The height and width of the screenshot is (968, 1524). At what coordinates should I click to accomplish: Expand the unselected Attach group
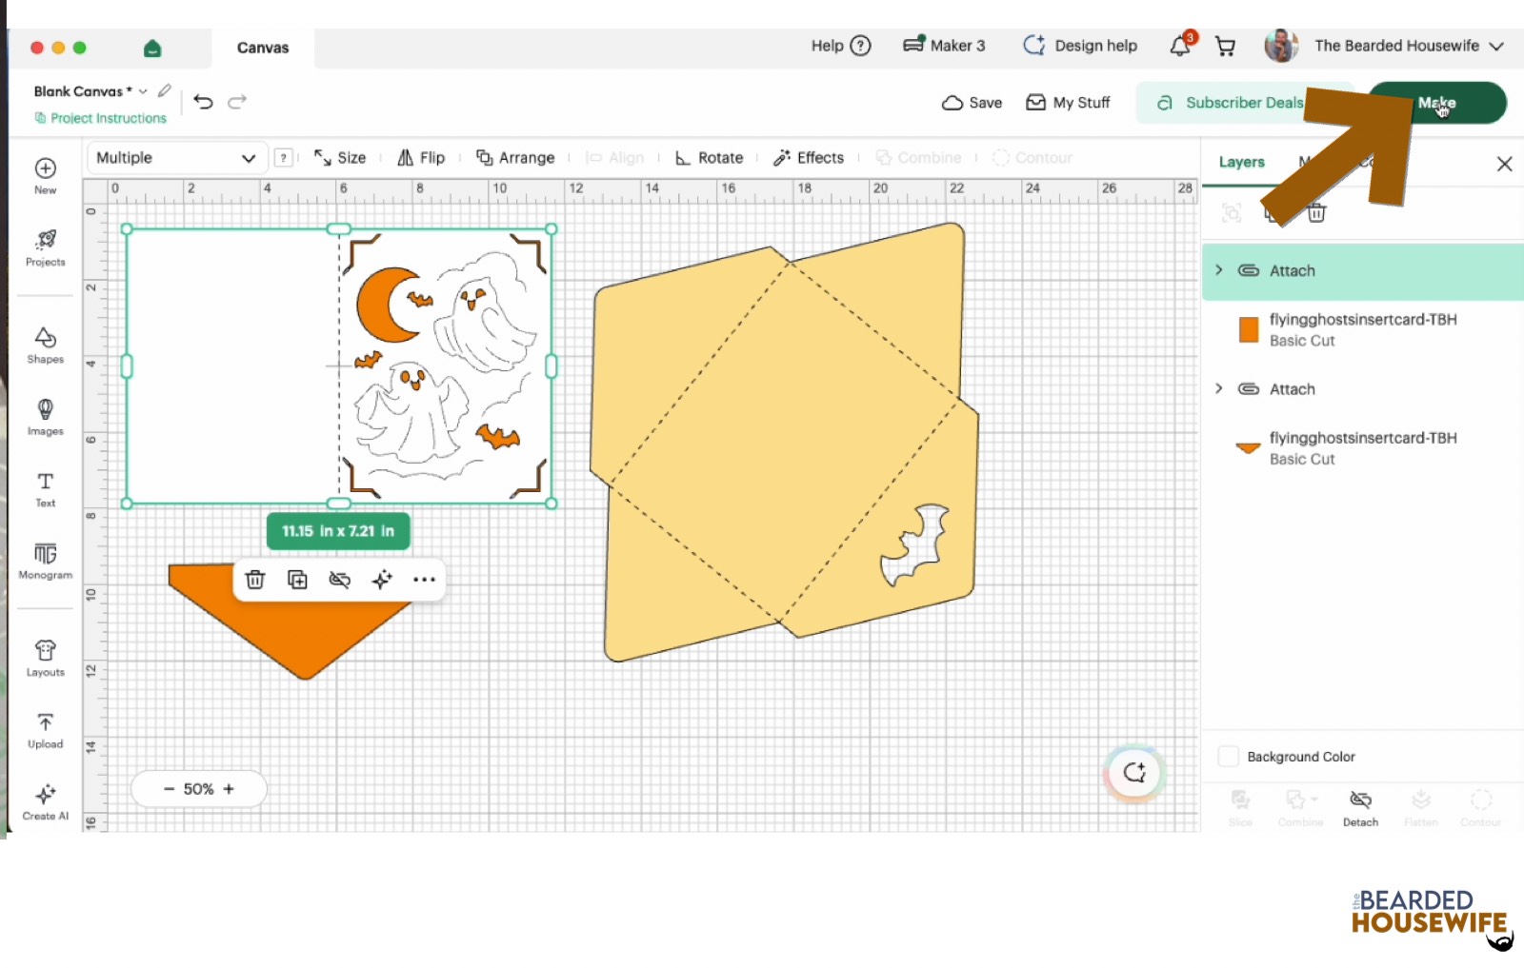(1219, 388)
